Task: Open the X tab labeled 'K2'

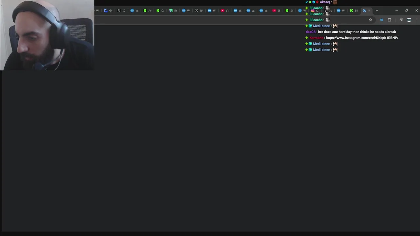Action: click(121, 10)
